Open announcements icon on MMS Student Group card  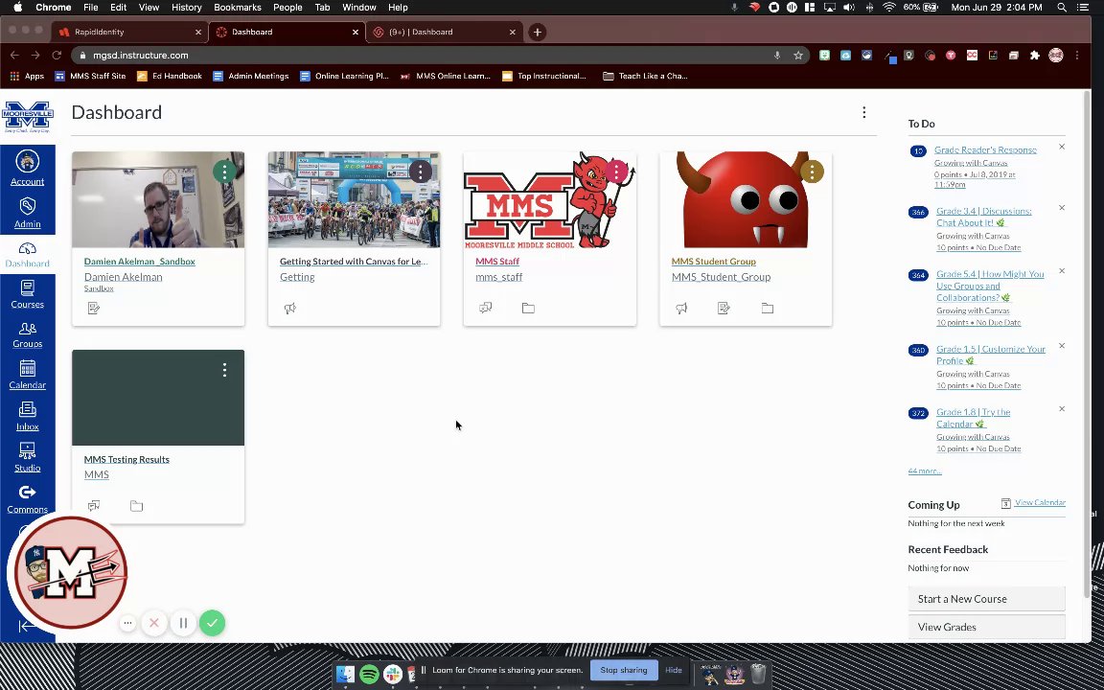(680, 309)
